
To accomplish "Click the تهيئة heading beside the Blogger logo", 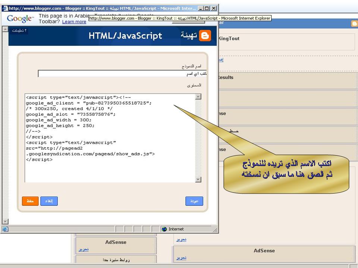I will coord(189,35).
